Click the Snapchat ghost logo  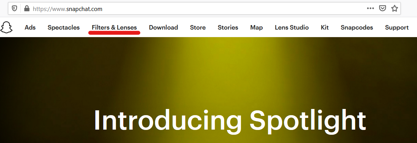tap(6, 27)
